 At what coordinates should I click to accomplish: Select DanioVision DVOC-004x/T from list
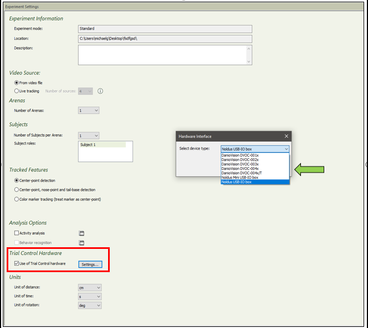pos(255,173)
